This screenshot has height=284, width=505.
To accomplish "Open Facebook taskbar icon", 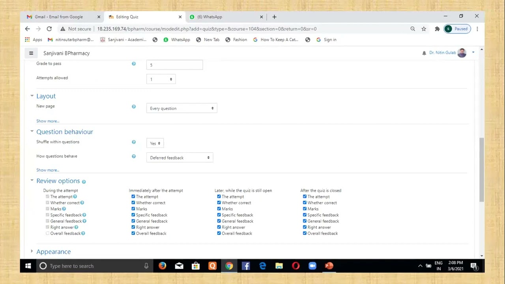I will point(245,266).
